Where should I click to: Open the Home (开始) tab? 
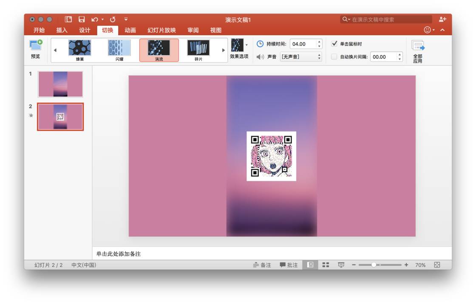coord(39,30)
